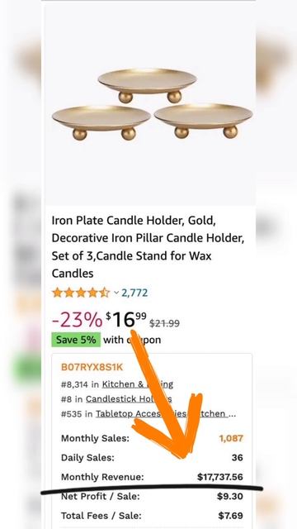Click the product title text

point(148,246)
